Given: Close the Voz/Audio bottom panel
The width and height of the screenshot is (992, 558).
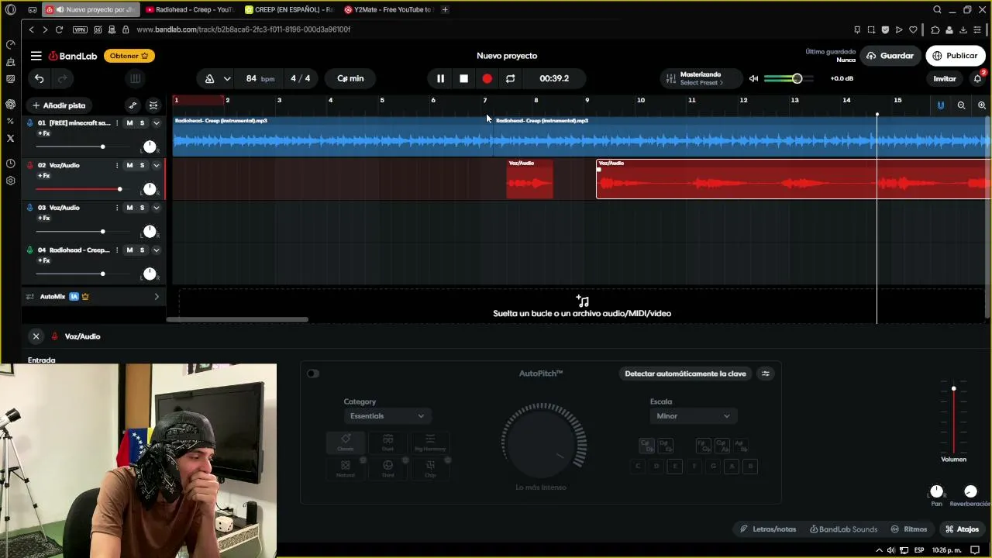Looking at the screenshot, I should (x=36, y=336).
